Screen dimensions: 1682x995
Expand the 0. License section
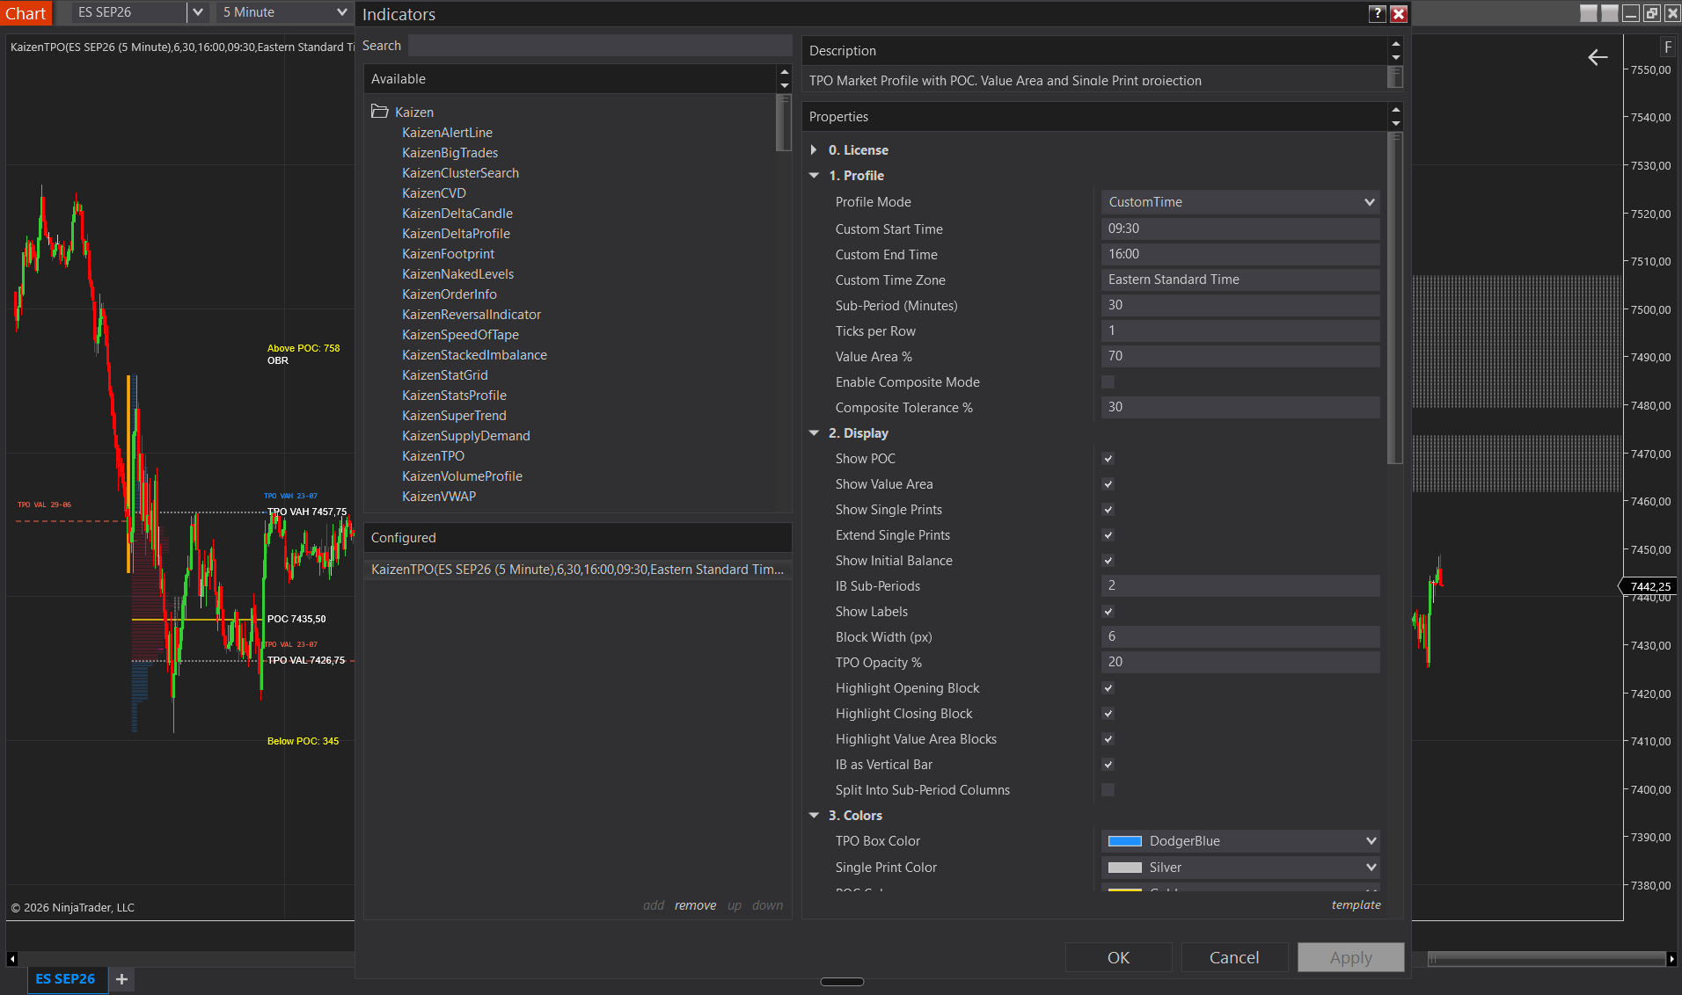(x=814, y=150)
